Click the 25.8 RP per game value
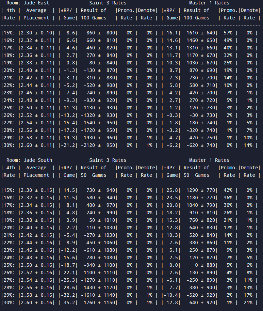 point(172,190)
